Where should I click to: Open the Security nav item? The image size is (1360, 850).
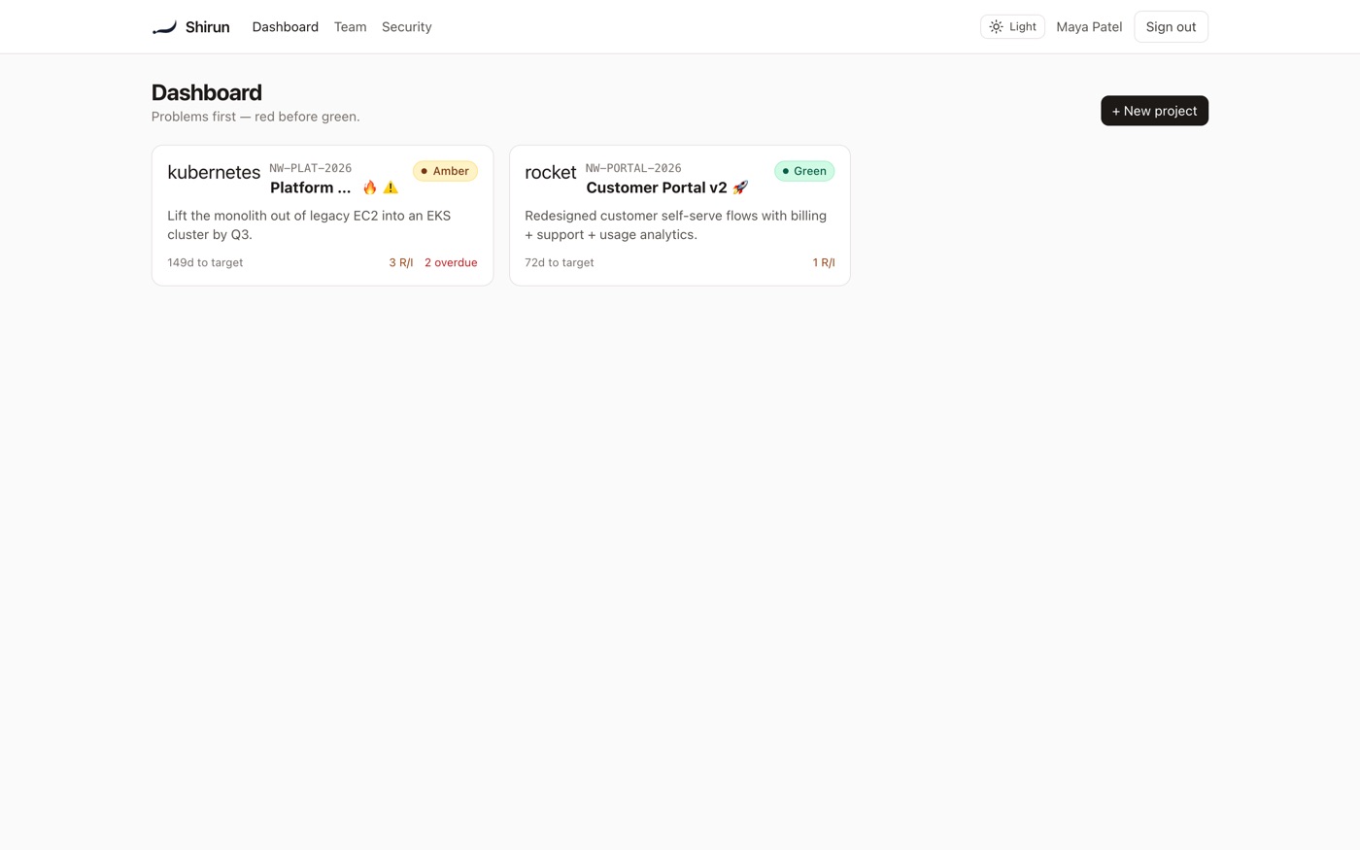click(x=406, y=27)
